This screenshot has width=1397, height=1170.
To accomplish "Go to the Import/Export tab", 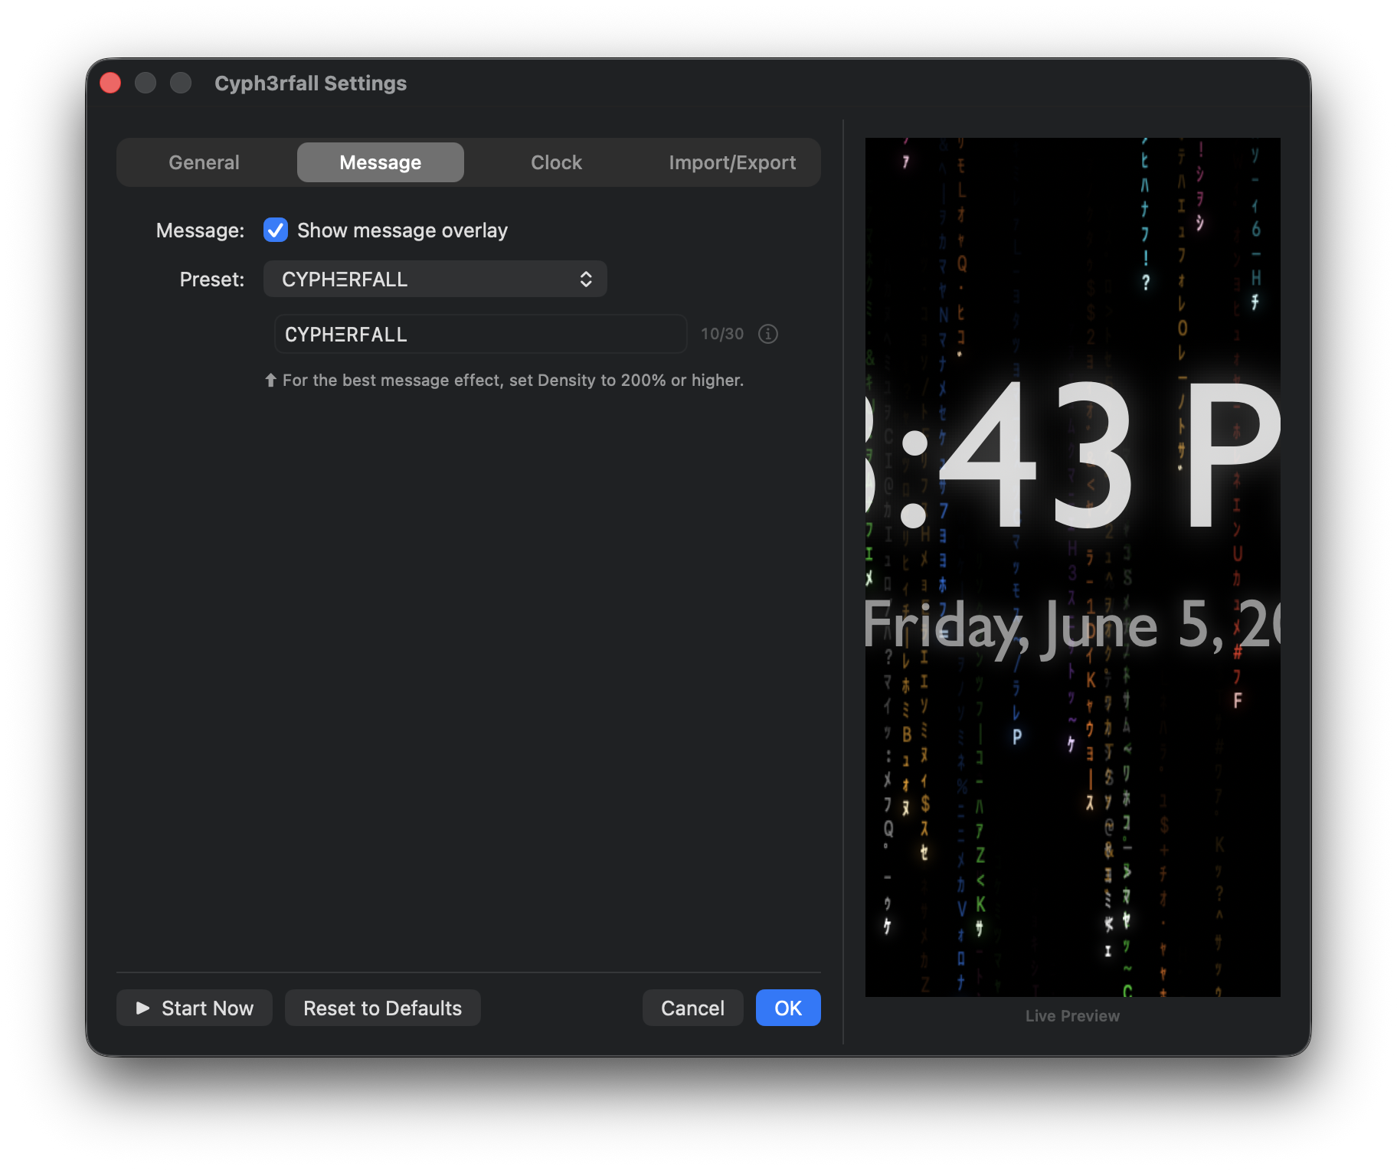I will coord(732,162).
